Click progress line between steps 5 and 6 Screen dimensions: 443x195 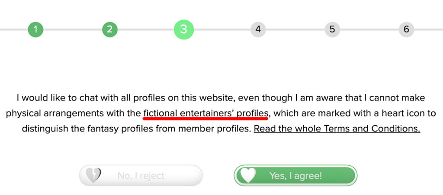click(x=369, y=29)
